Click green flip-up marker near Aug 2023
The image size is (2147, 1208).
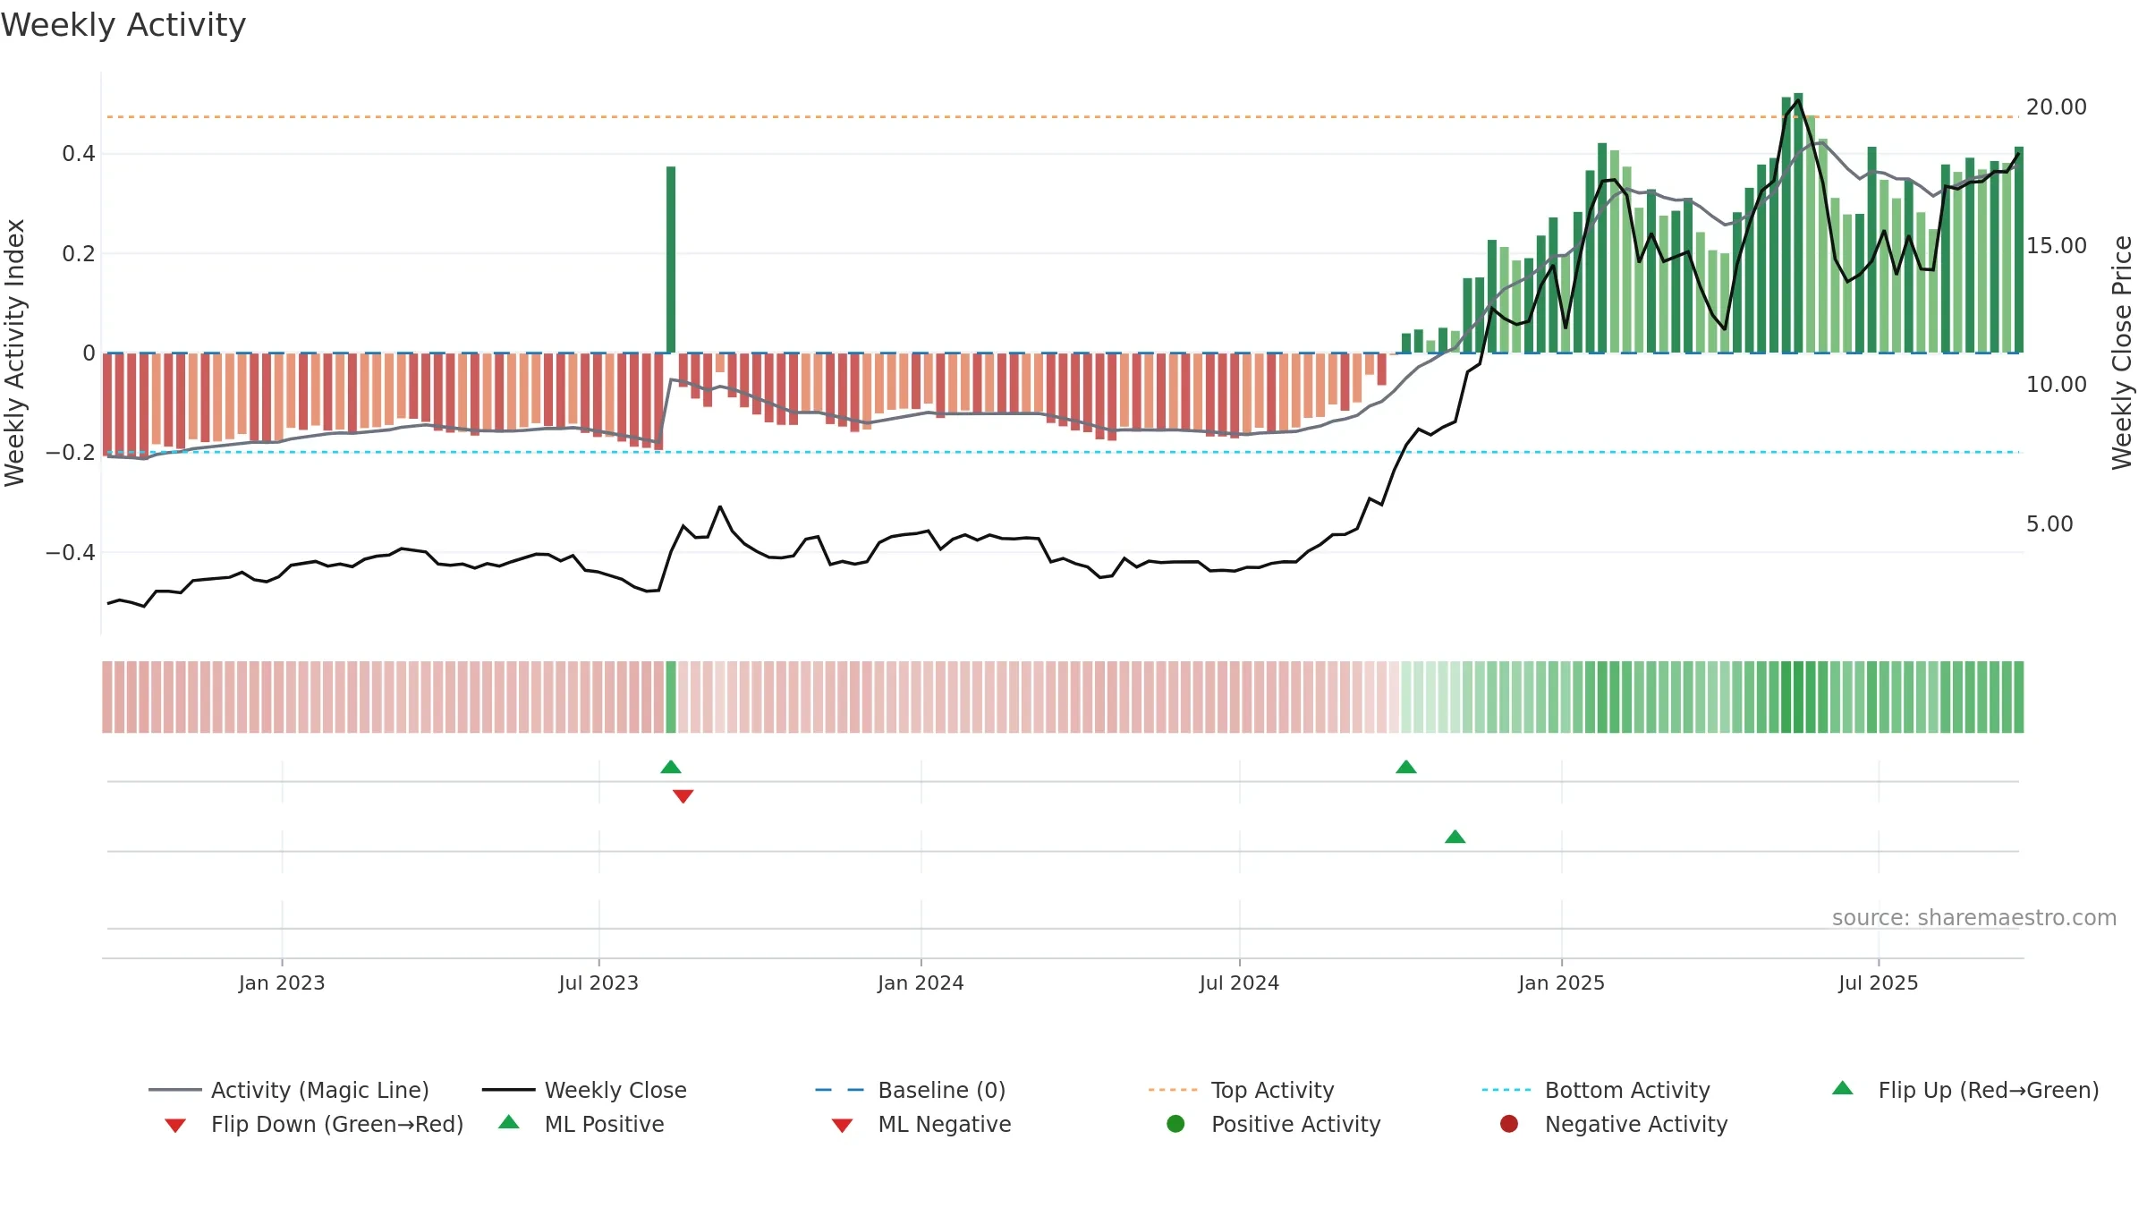click(x=671, y=767)
